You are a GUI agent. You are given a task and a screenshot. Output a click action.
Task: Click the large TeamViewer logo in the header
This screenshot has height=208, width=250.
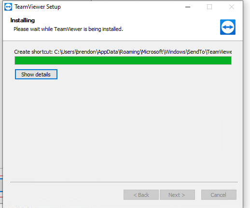pos(228,27)
